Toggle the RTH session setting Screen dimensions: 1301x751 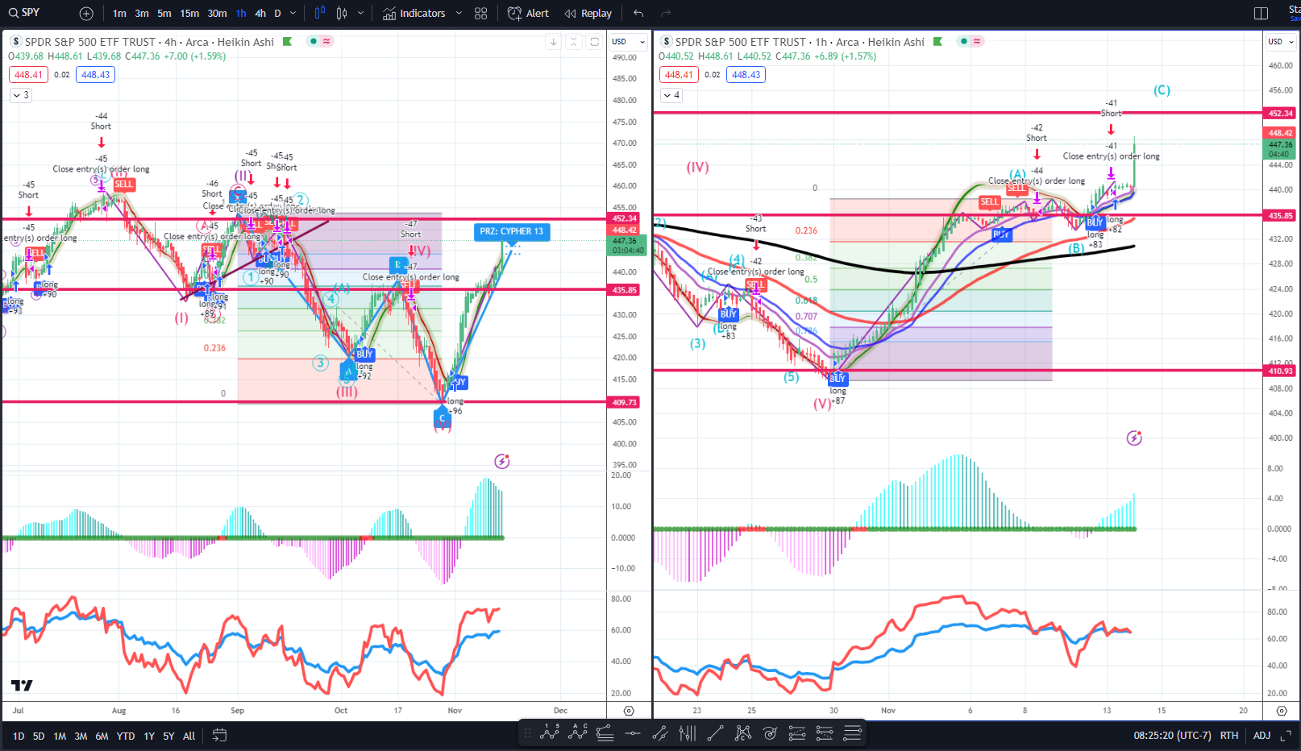(1228, 736)
